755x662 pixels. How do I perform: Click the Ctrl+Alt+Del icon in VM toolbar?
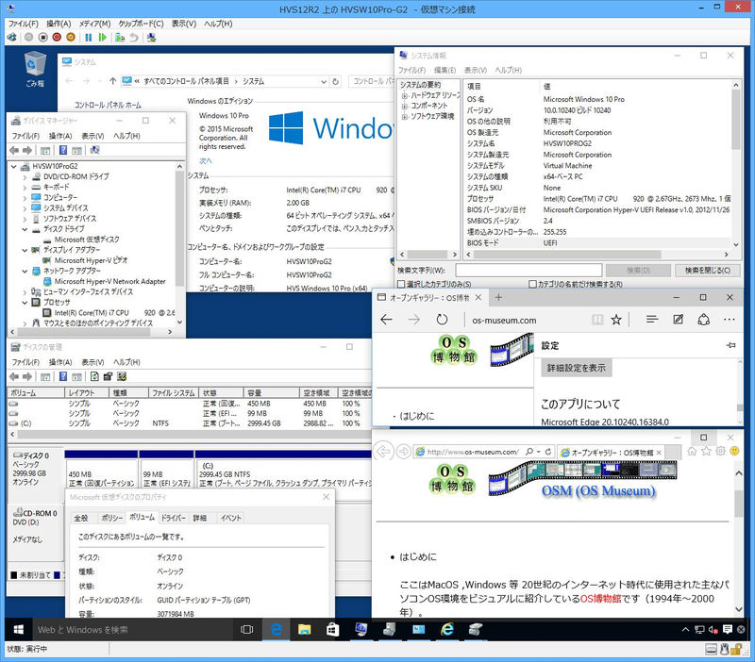pyautogui.click(x=11, y=37)
